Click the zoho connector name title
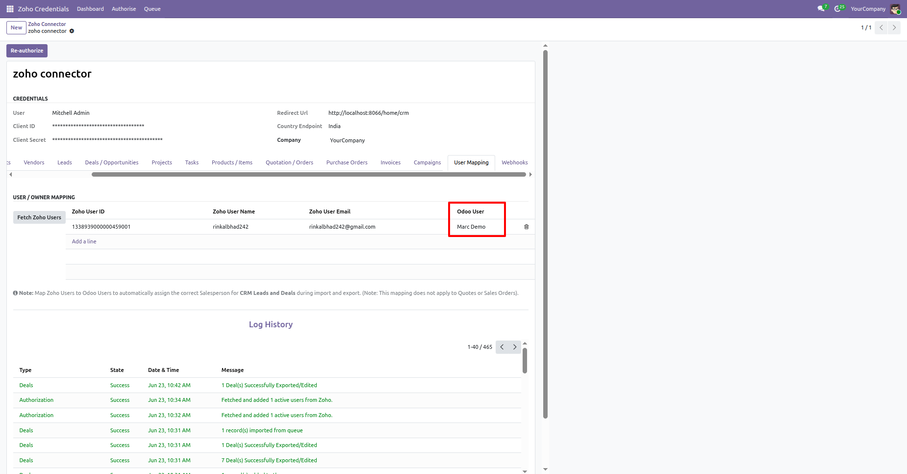This screenshot has height=474, width=907. 52,74
